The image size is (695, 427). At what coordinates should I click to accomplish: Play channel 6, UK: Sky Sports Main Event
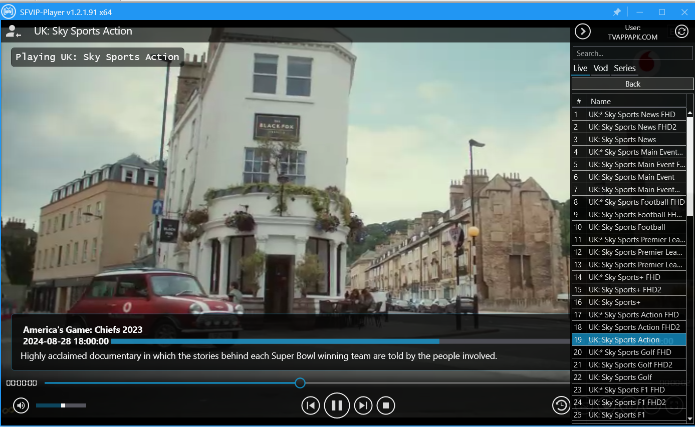click(629, 177)
